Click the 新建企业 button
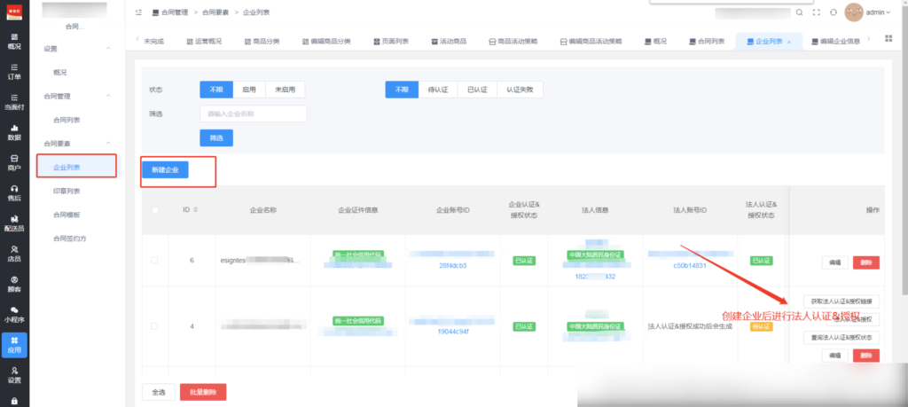The height and width of the screenshot is (407, 908). [x=165, y=169]
